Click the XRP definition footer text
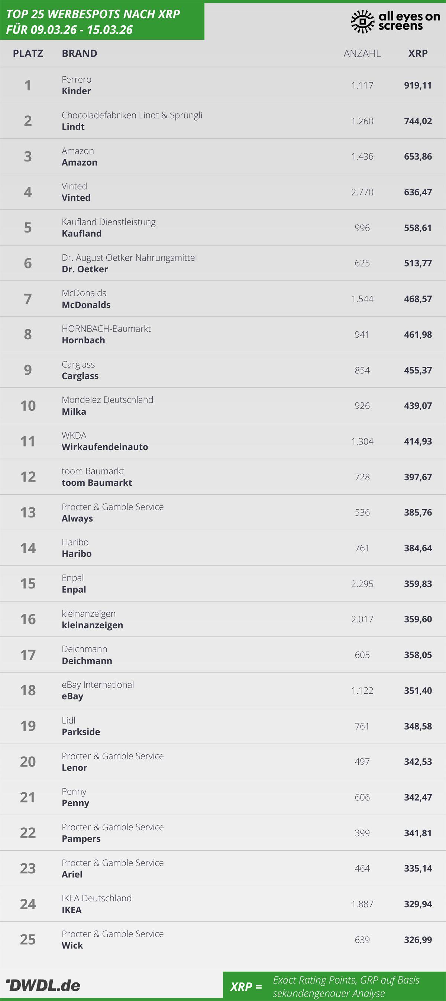446x1001 pixels. click(346, 986)
